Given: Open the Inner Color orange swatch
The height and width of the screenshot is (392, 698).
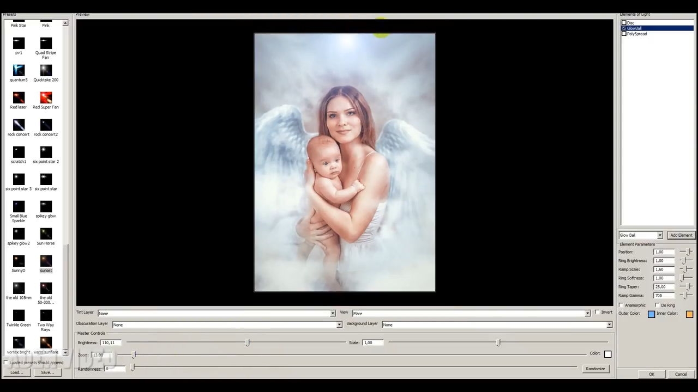Looking at the screenshot, I should [689, 314].
